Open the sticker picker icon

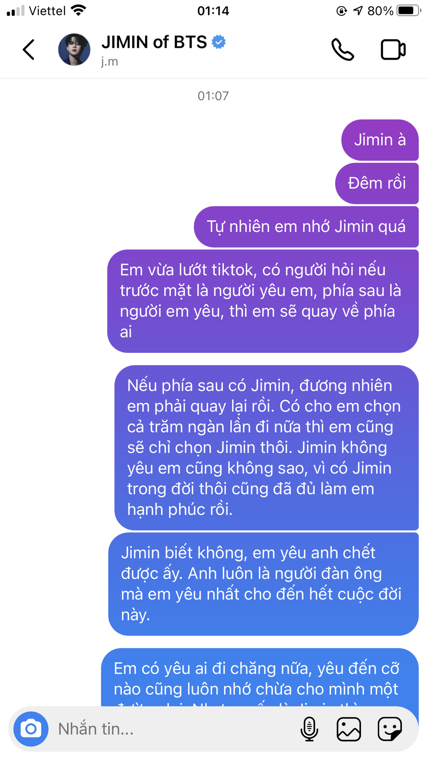[x=390, y=729]
